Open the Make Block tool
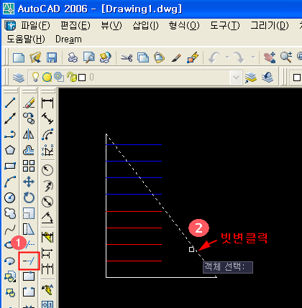 pyautogui.click(x=10, y=292)
